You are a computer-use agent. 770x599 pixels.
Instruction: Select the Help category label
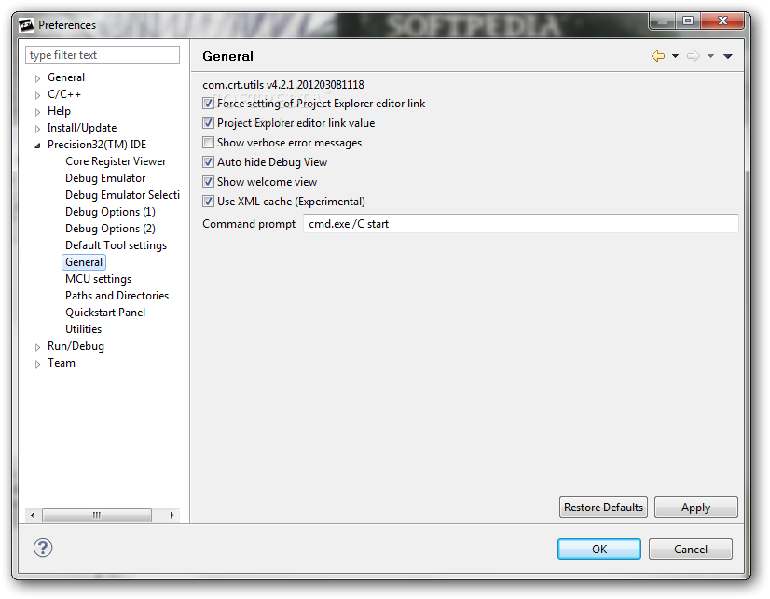(59, 110)
